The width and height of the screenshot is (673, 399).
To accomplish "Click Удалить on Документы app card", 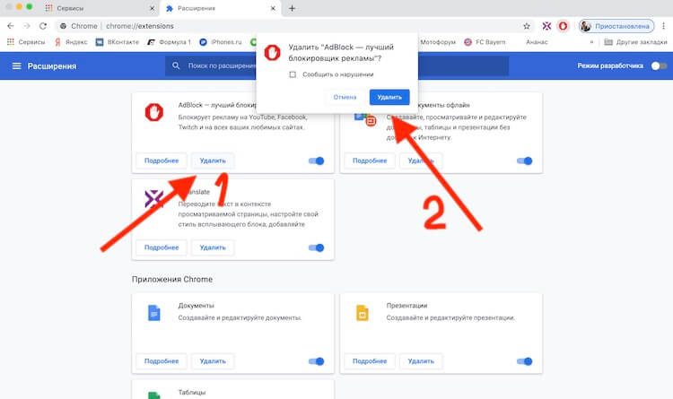I will coord(213,361).
